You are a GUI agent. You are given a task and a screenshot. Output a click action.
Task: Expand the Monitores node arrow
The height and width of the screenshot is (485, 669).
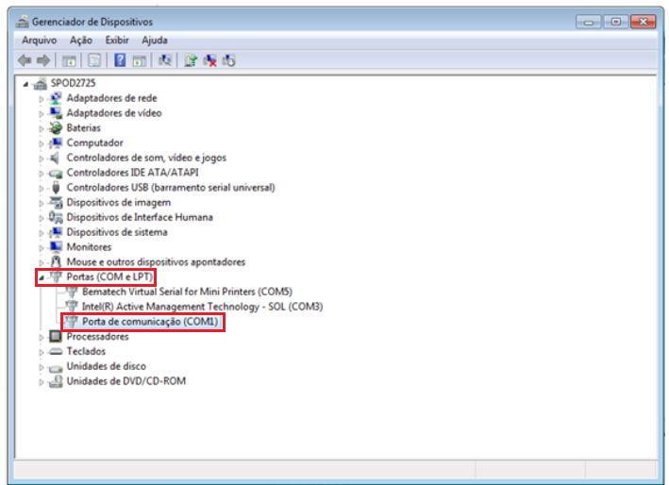pyautogui.click(x=42, y=248)
